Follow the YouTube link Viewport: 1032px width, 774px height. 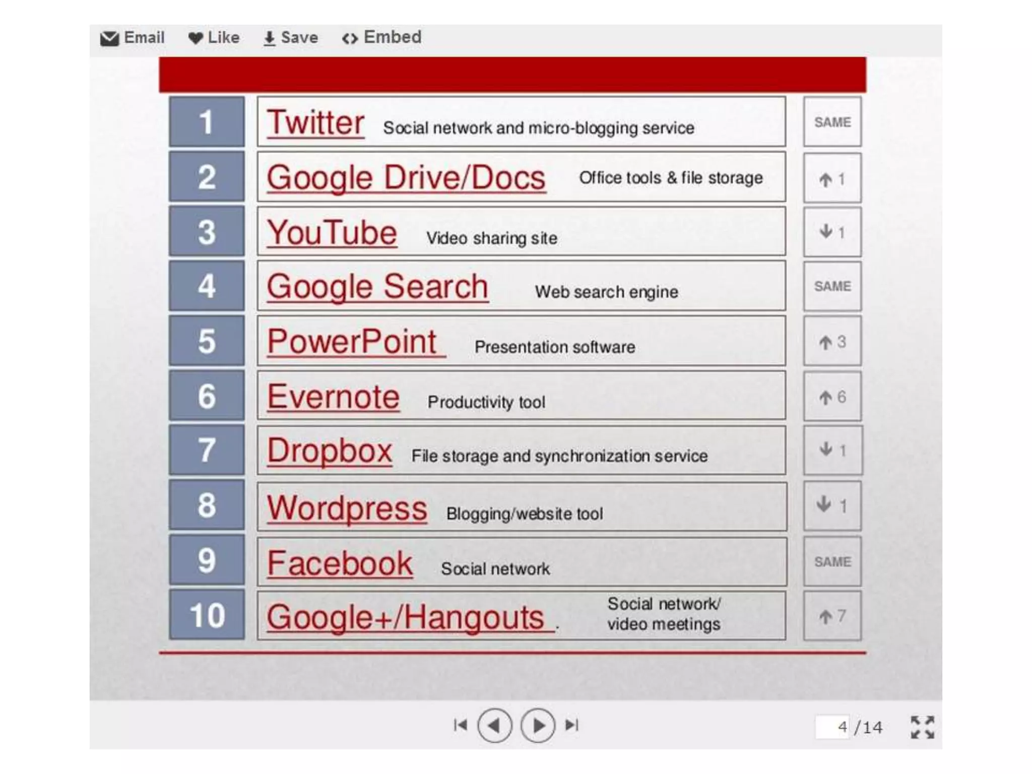(332, 233)
